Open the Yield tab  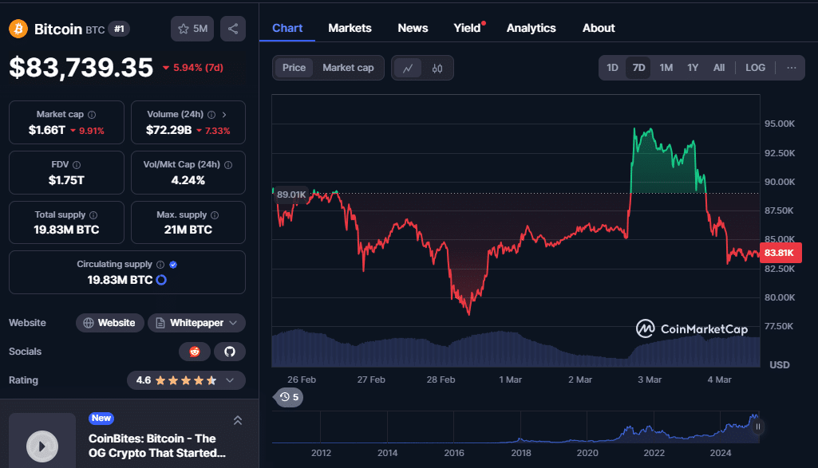coord(467,28)
